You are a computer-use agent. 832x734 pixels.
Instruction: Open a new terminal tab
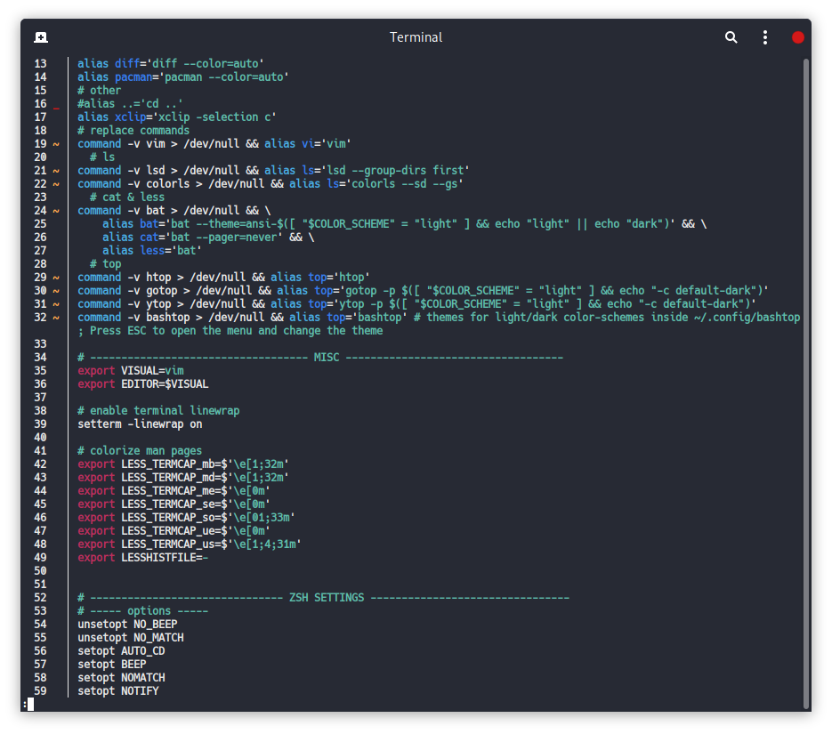(41, 37)
